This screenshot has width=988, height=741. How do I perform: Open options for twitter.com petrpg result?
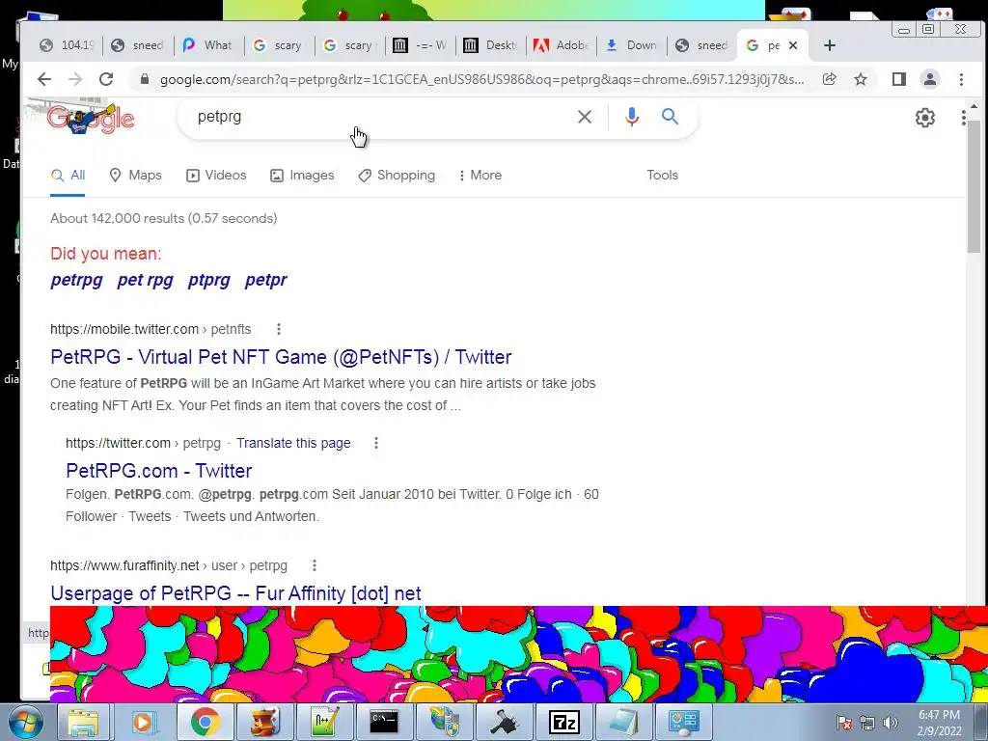coord(376,443)
